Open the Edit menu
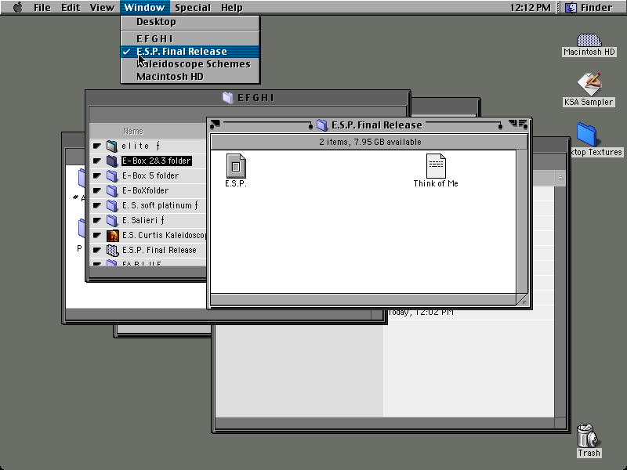627x470 pixels. 71,8
